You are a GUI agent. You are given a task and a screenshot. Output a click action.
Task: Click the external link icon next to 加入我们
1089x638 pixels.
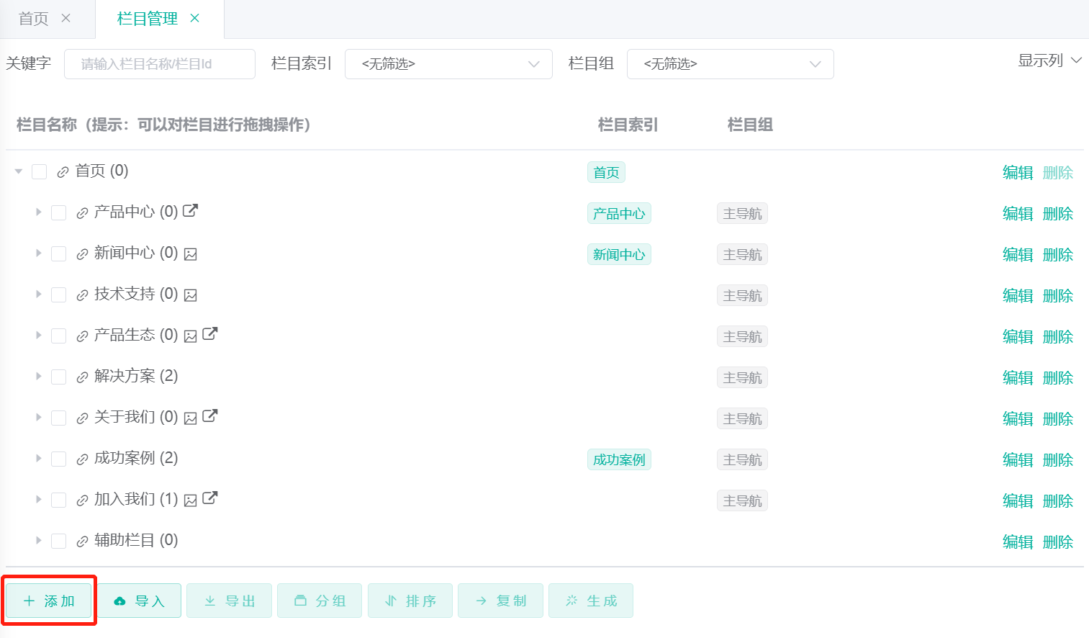(209, 498)
